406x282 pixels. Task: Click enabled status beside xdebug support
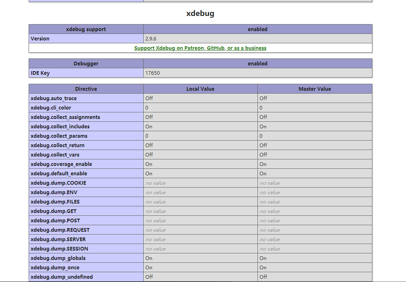(x=257, y=29)
